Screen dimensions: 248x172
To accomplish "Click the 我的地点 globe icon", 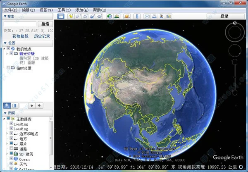I will tap(13, 48).
